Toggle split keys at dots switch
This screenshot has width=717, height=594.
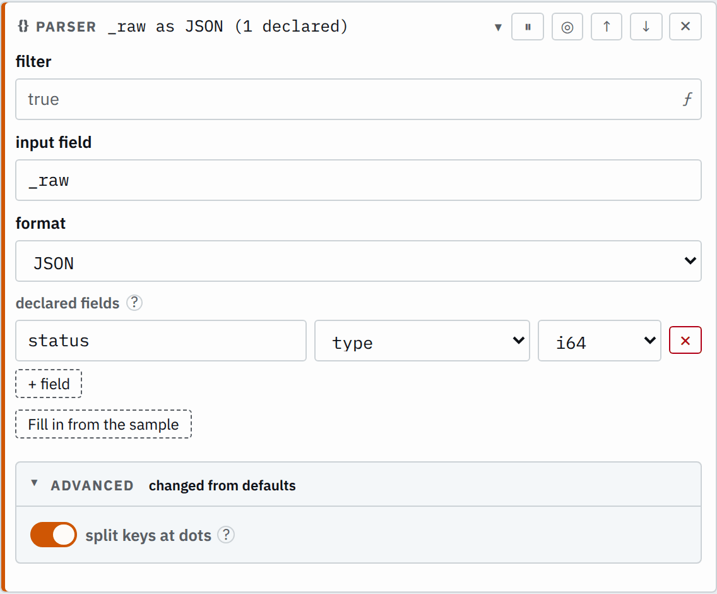pos(54,535)
